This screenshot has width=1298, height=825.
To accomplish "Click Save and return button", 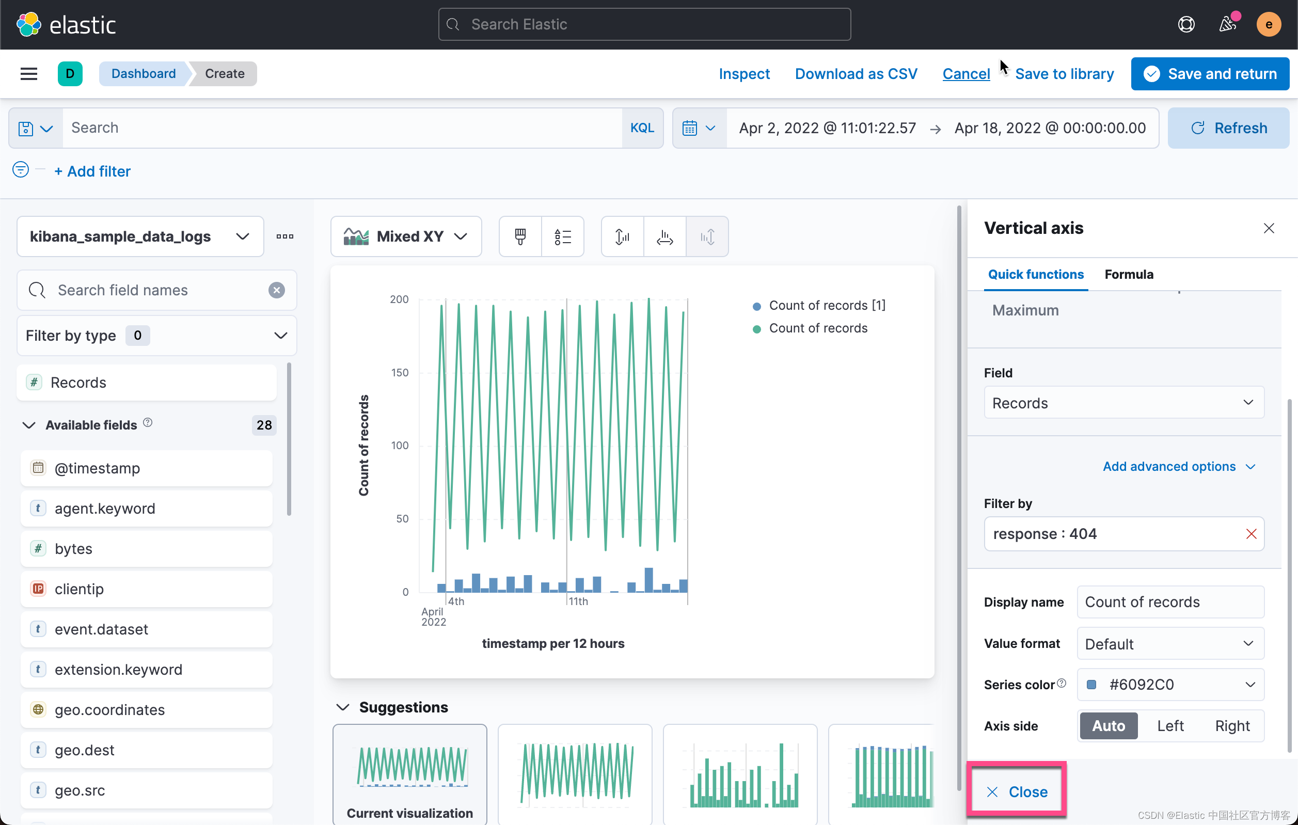I will 1210,74.
